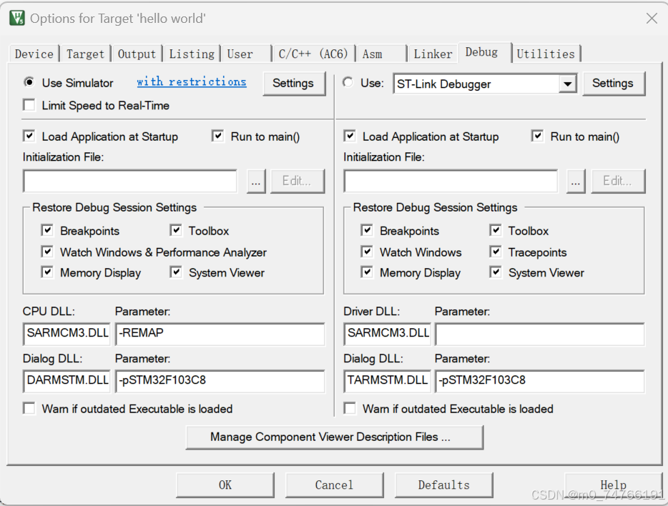Click debugger Initialization File field
This screenshot has width=668, height=506.
(x=451, y=182)
